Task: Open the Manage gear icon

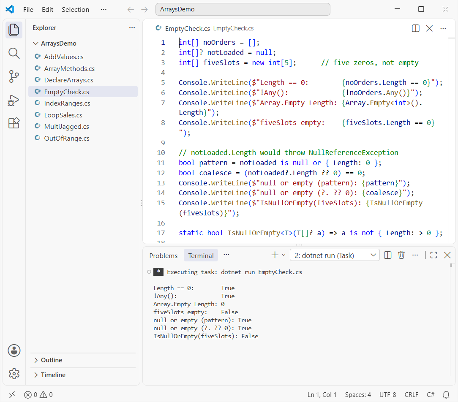Action: tap(14, 373)
